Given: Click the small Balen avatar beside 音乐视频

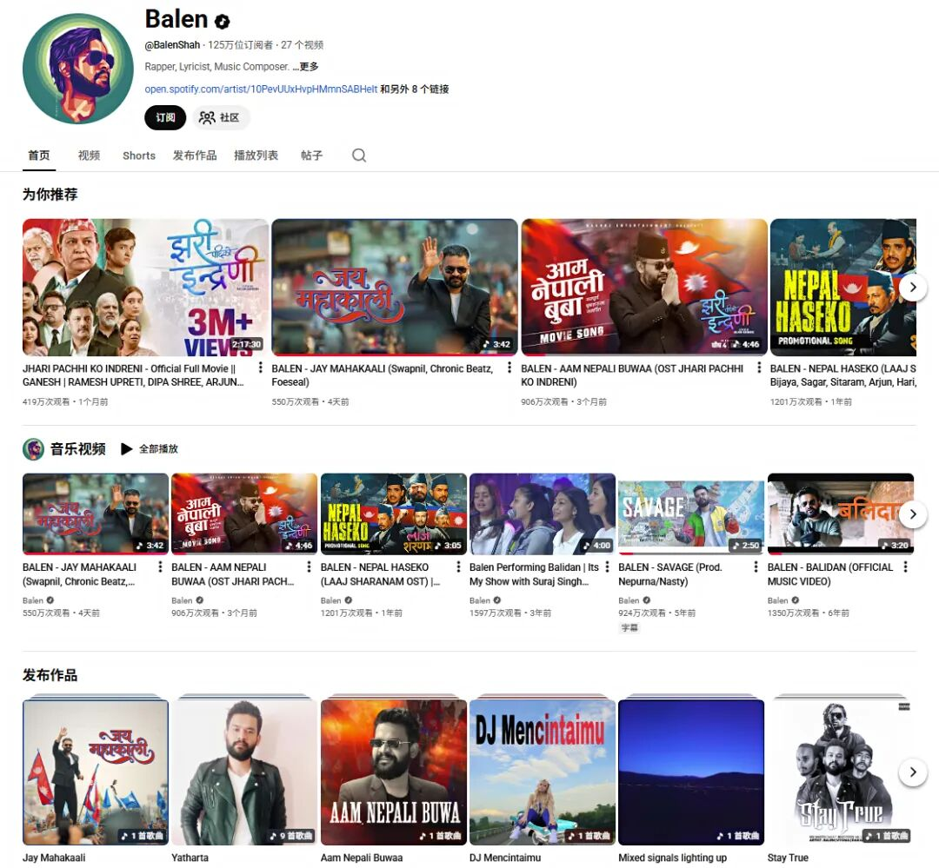Looking at the screenshot, I should pos(33,449).
